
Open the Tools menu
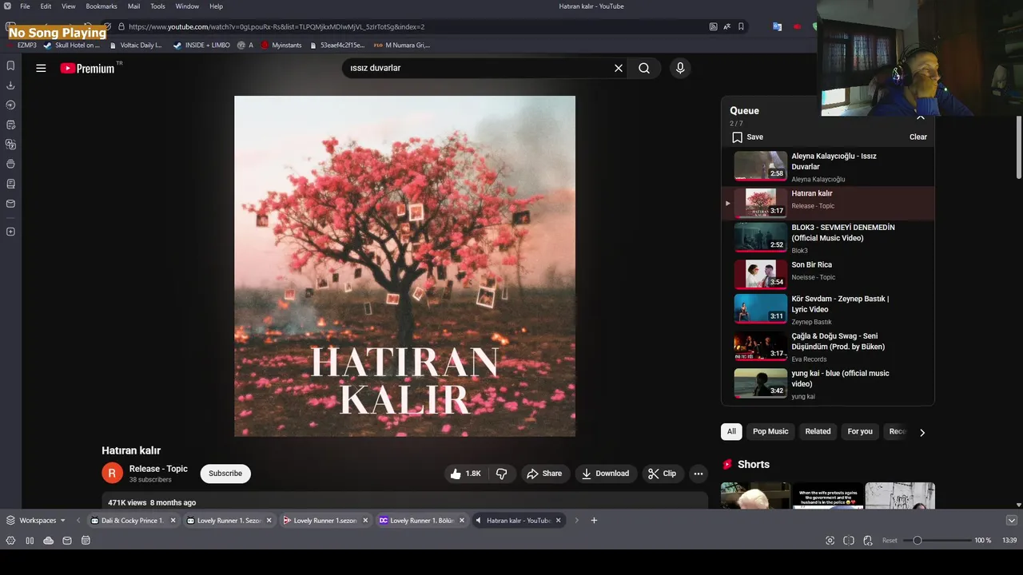click(x=157, y=6)
